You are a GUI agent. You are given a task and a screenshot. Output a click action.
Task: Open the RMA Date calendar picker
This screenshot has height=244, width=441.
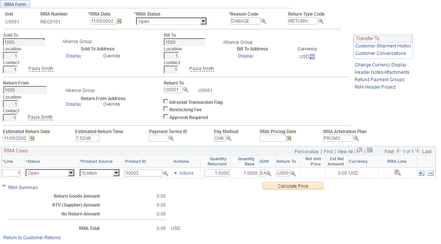tap(119, 22)
